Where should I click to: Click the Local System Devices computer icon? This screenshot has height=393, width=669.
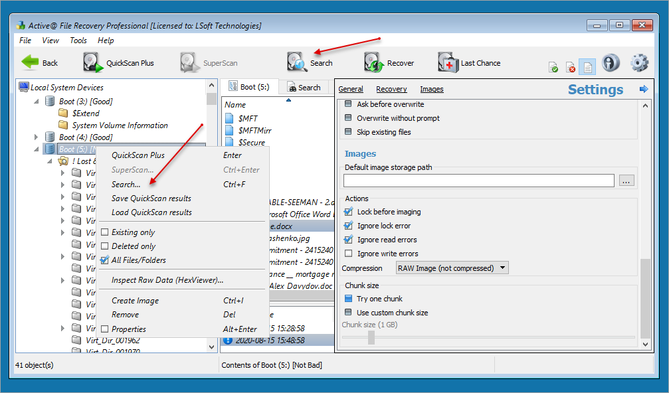point(23,87)
